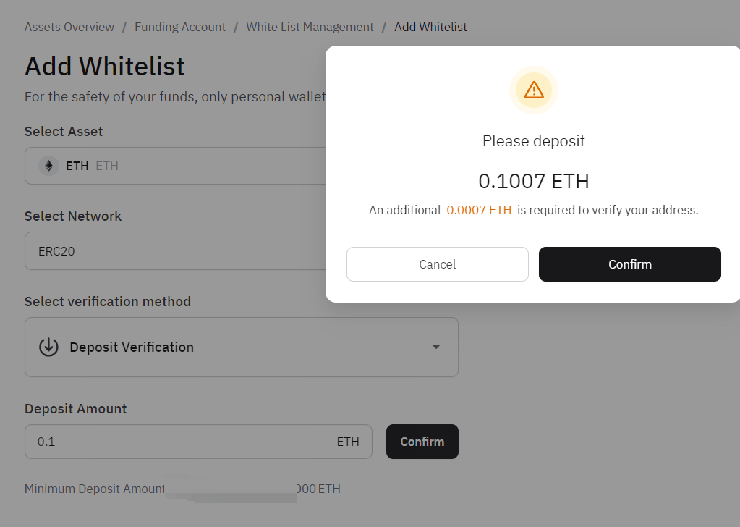Click the 0.0007 ETH orange amount
This screenshot has width=740, height=527.
(479, 210)
